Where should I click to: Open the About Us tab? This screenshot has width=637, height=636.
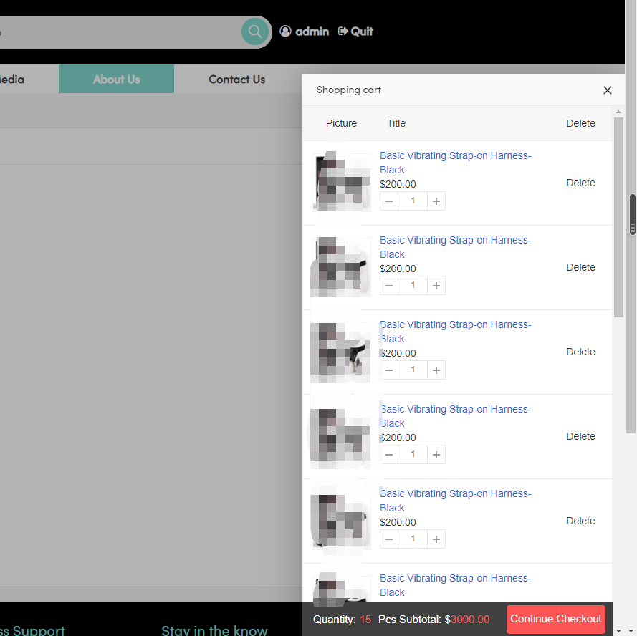pos(116,79)
